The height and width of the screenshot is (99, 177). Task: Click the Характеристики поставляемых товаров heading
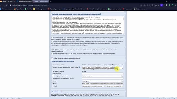coord(63,61)
